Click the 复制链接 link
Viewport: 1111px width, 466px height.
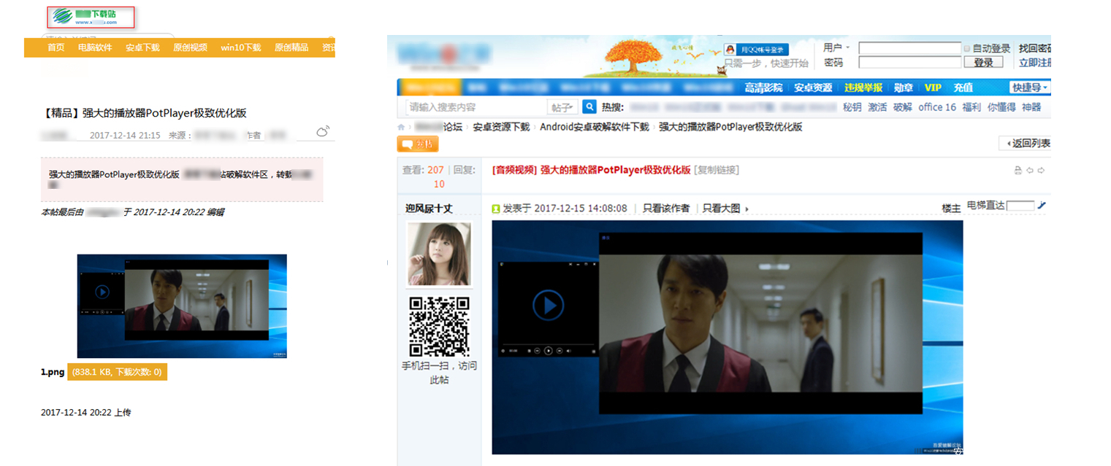716,170
